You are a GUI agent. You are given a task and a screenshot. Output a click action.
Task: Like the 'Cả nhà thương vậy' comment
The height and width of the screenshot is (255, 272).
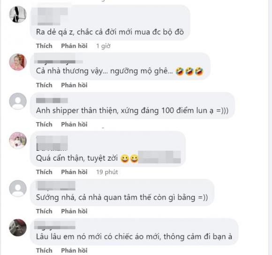point(44,85)
